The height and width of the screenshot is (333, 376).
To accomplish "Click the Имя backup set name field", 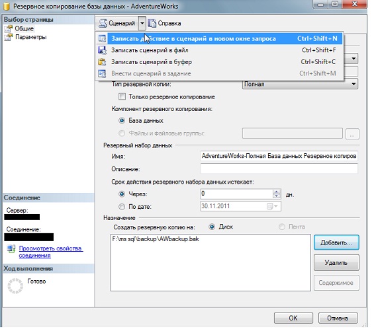I will click(x=279, y=156).
